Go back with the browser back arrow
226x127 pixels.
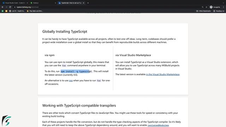tap(2, 7)
